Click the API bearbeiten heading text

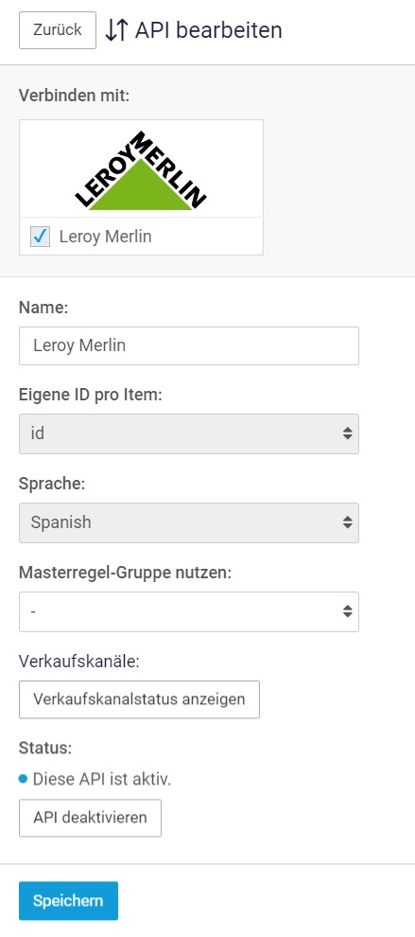pyautogui.click(x=208, y=30)
